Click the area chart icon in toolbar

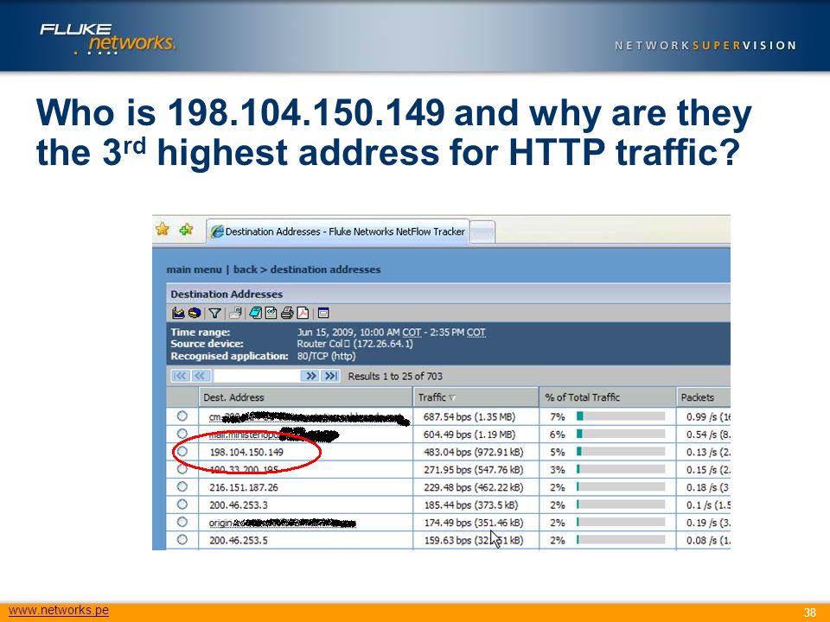(178, 313)
